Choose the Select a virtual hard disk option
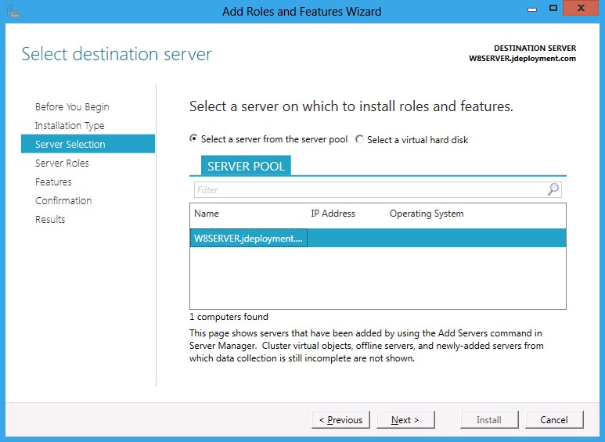The width and height of the screenshot is (605, 442). coord(360,139)
